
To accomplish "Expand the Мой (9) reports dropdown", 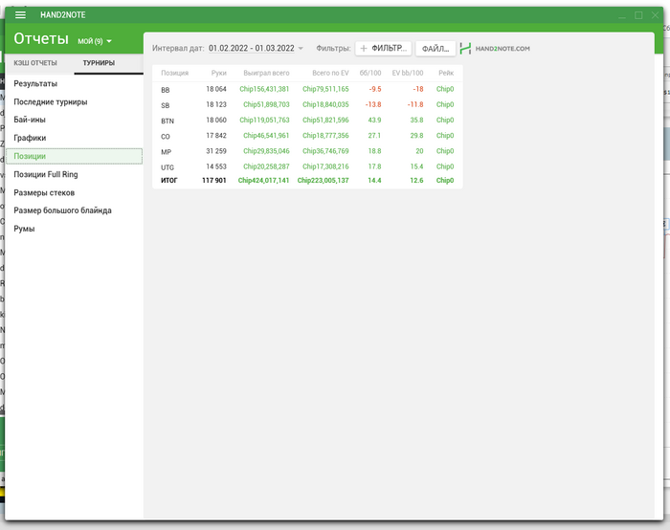I will pos(95,41).
